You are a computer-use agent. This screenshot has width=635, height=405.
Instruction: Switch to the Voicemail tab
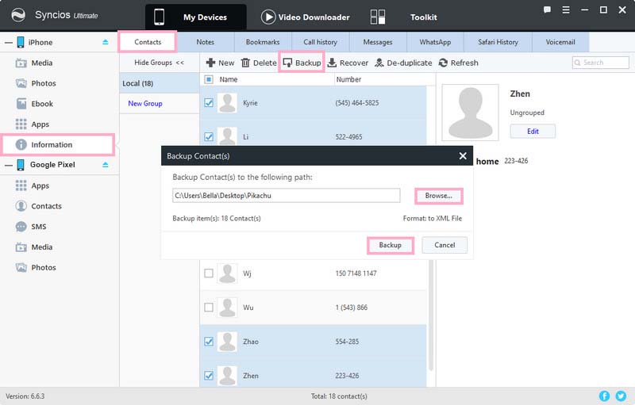click(560, 42)
